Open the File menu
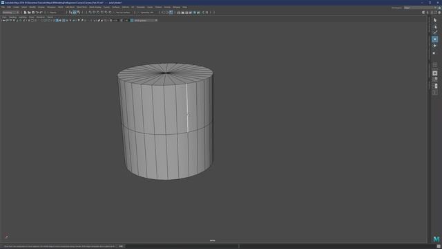This screenshot has height=249, width=442. 3,7
